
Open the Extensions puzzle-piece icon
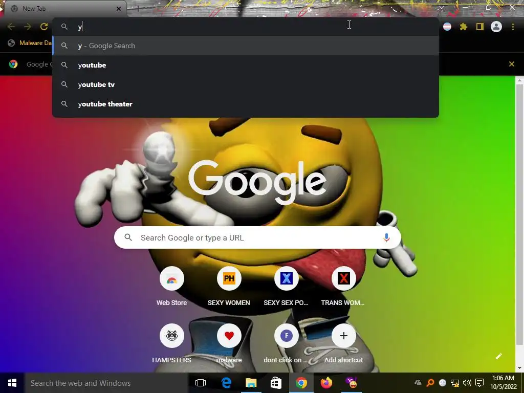464,27
